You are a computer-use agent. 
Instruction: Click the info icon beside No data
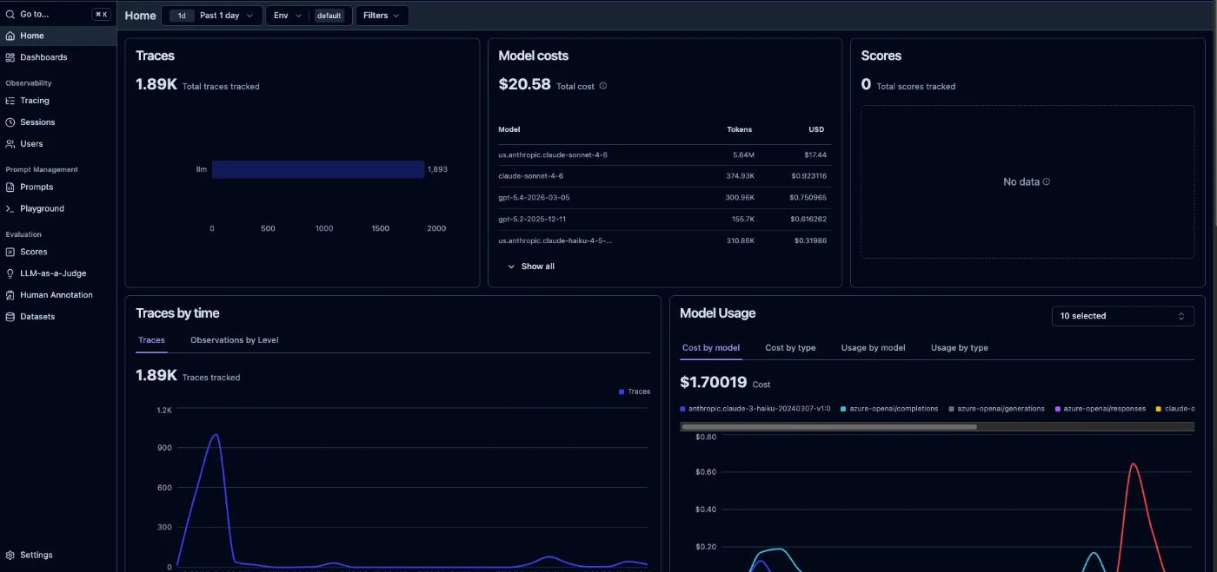point(1046,182)
